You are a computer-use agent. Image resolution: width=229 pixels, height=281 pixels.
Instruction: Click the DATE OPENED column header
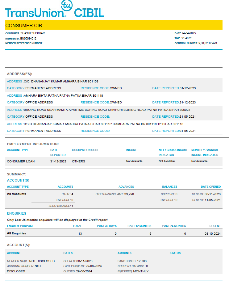pyautogui.click(x=211, y=187)
